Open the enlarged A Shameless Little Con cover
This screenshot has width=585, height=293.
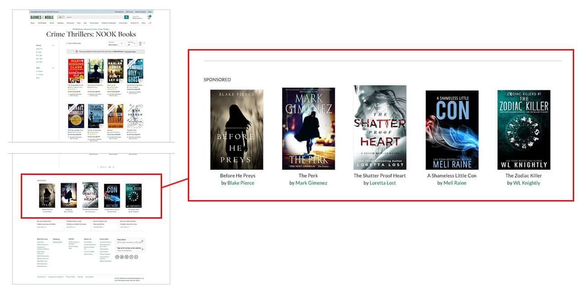tap(452, 130)
